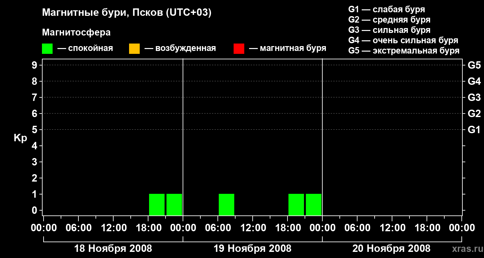Select the legend line "G4 — очень сильная буря"
This screenshot has width=484, height=258.
click(403, 40)
